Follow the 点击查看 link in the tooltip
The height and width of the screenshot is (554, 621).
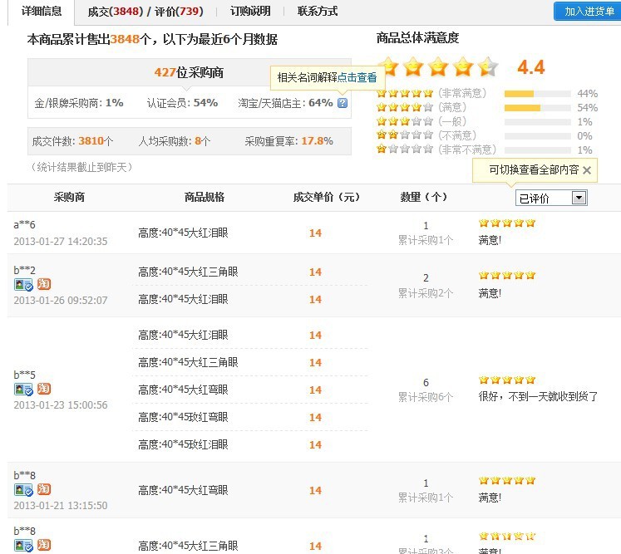[357, 77]
